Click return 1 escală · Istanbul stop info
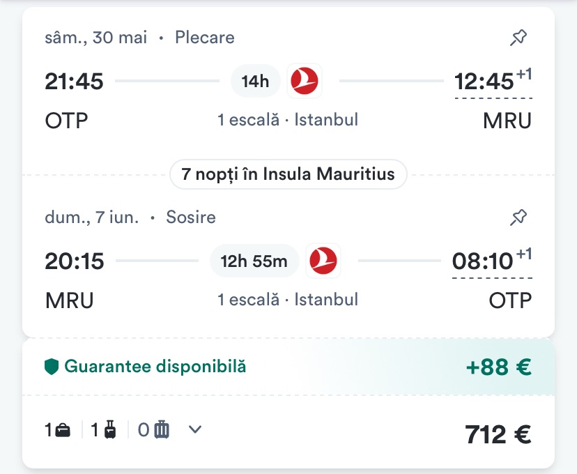Viewport: 577px width, 474px height. point(288,300)
